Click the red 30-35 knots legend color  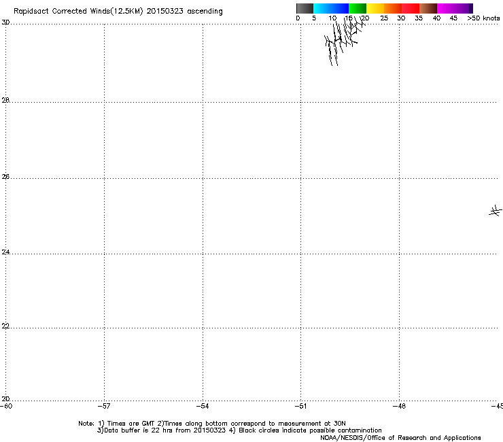[411, 8]
